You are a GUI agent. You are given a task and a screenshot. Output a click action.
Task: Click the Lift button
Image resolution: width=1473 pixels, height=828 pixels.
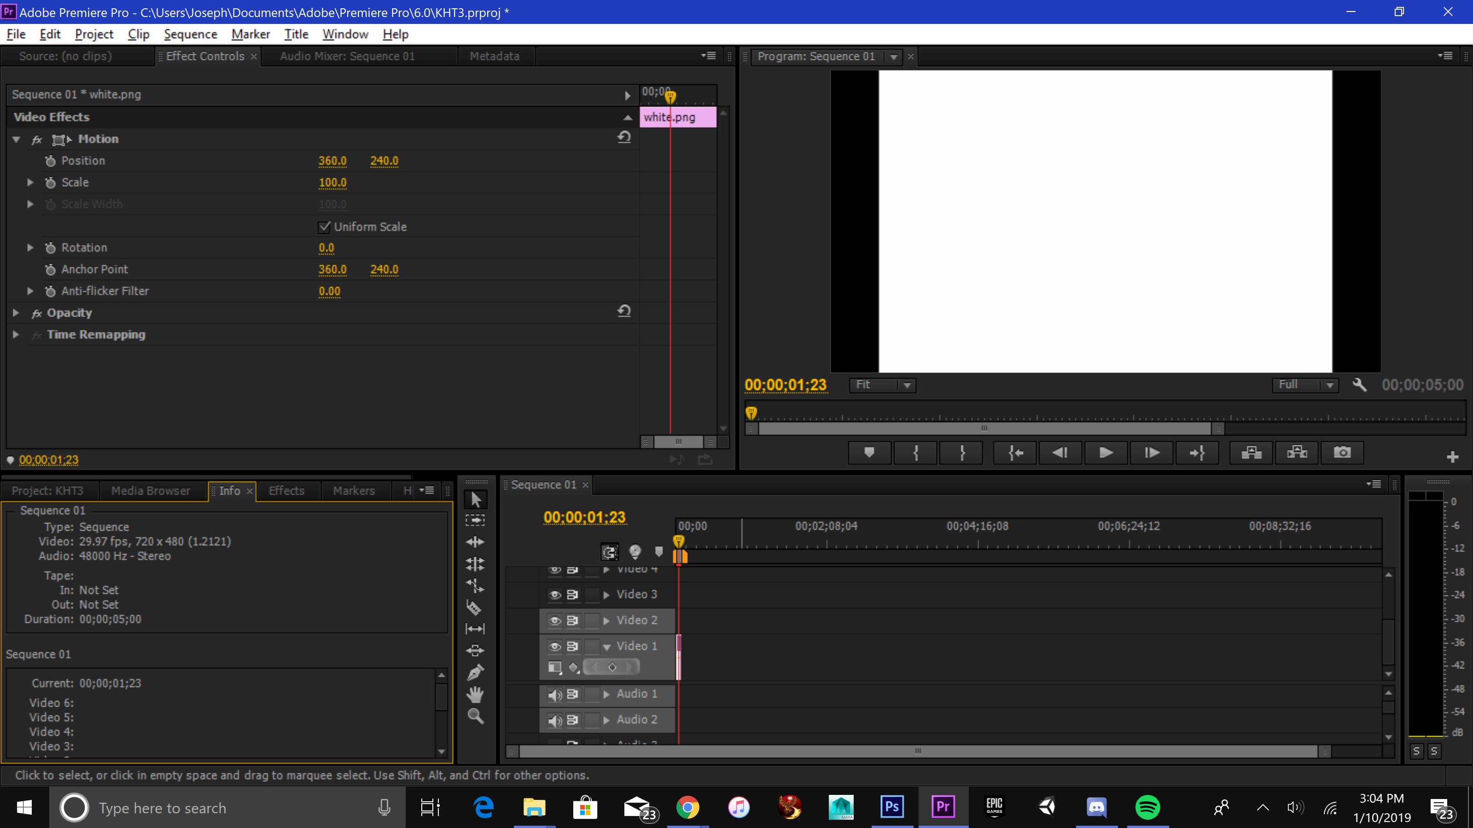click(x=1251, y=453)
